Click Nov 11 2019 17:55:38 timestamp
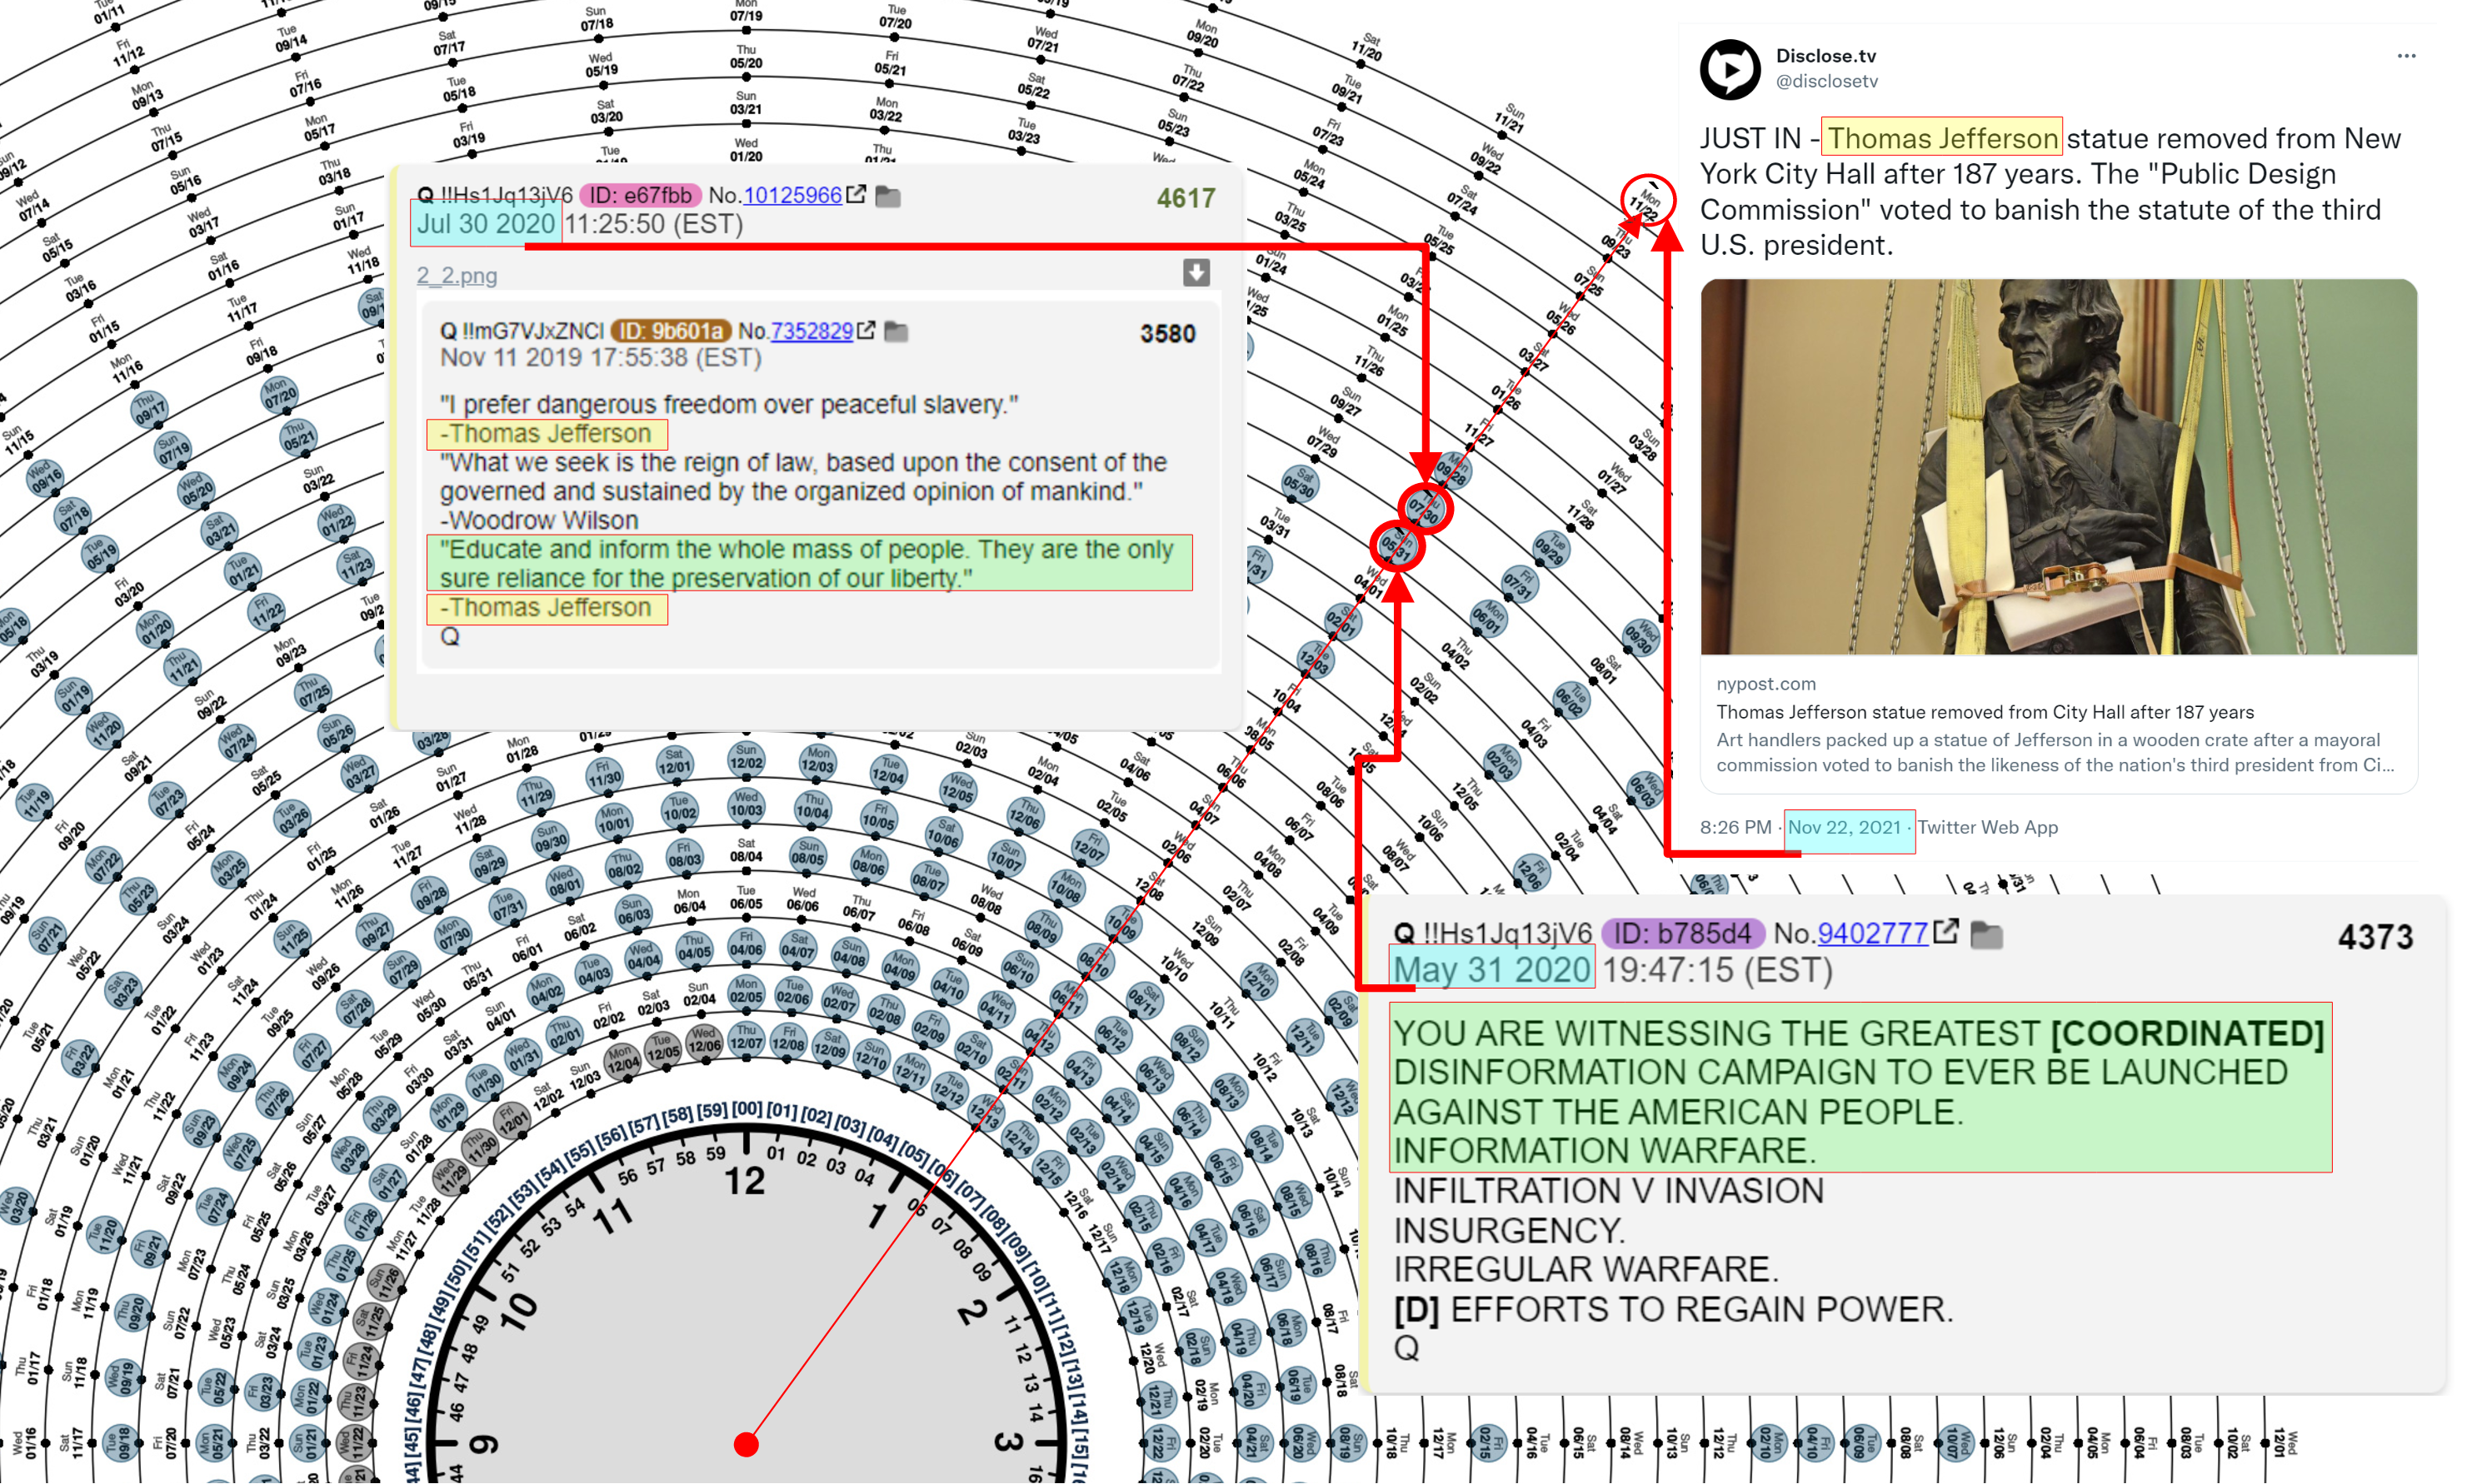 pos(600,357)
